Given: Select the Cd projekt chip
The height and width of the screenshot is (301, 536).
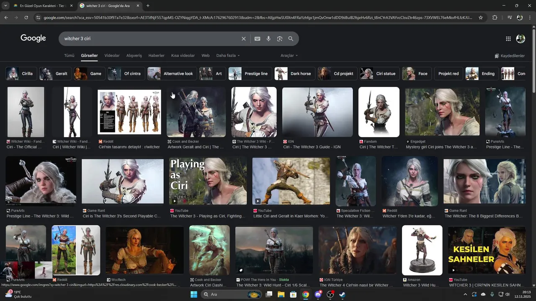Looking at the screenshot, I should click(337, 74).
